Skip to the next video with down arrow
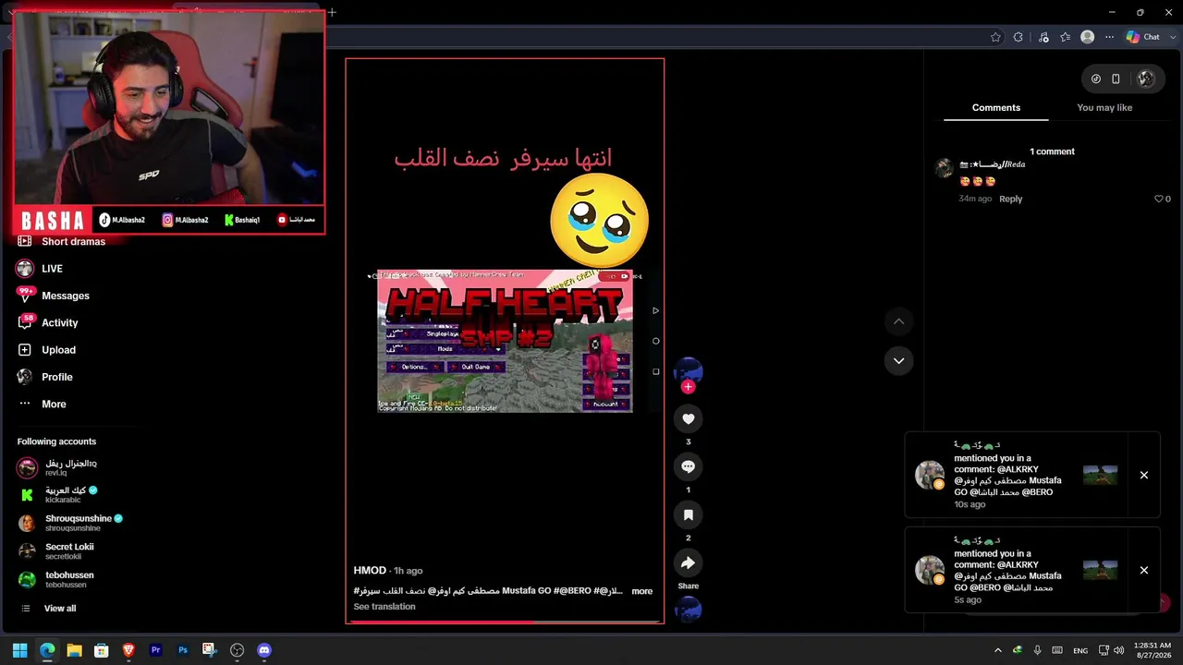1183x665 pixels. (x=898, y=361)
